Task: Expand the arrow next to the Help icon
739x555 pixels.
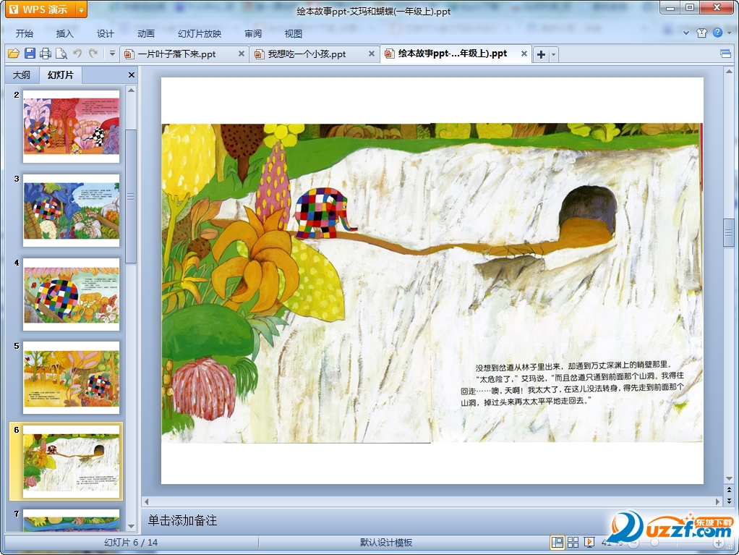Action: point(729,33)
